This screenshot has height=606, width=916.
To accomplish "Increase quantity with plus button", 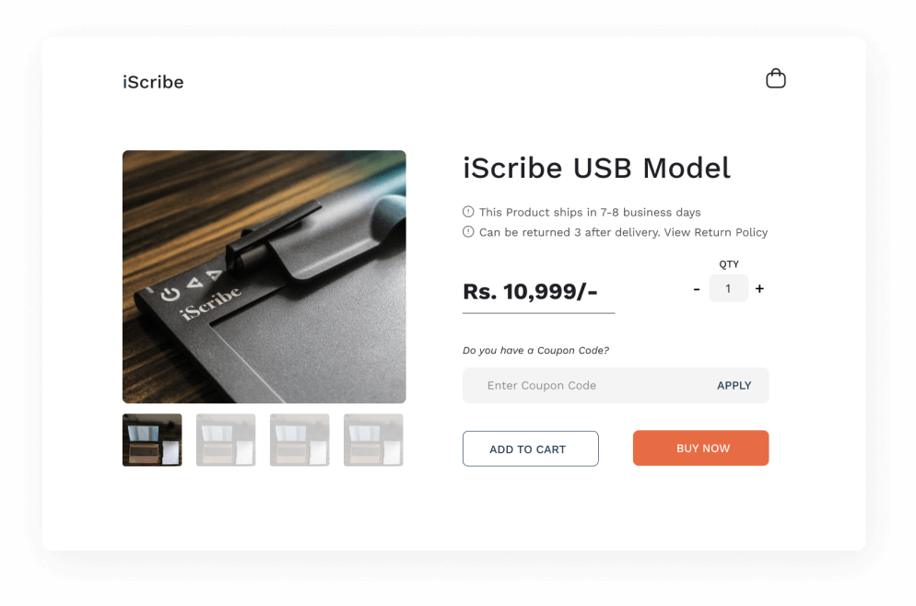I will click(759, 288).
